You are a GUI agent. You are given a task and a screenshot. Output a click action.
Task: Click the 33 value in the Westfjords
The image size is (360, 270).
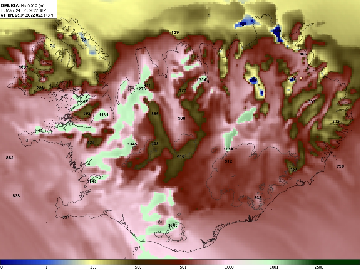tap(84, 39)
